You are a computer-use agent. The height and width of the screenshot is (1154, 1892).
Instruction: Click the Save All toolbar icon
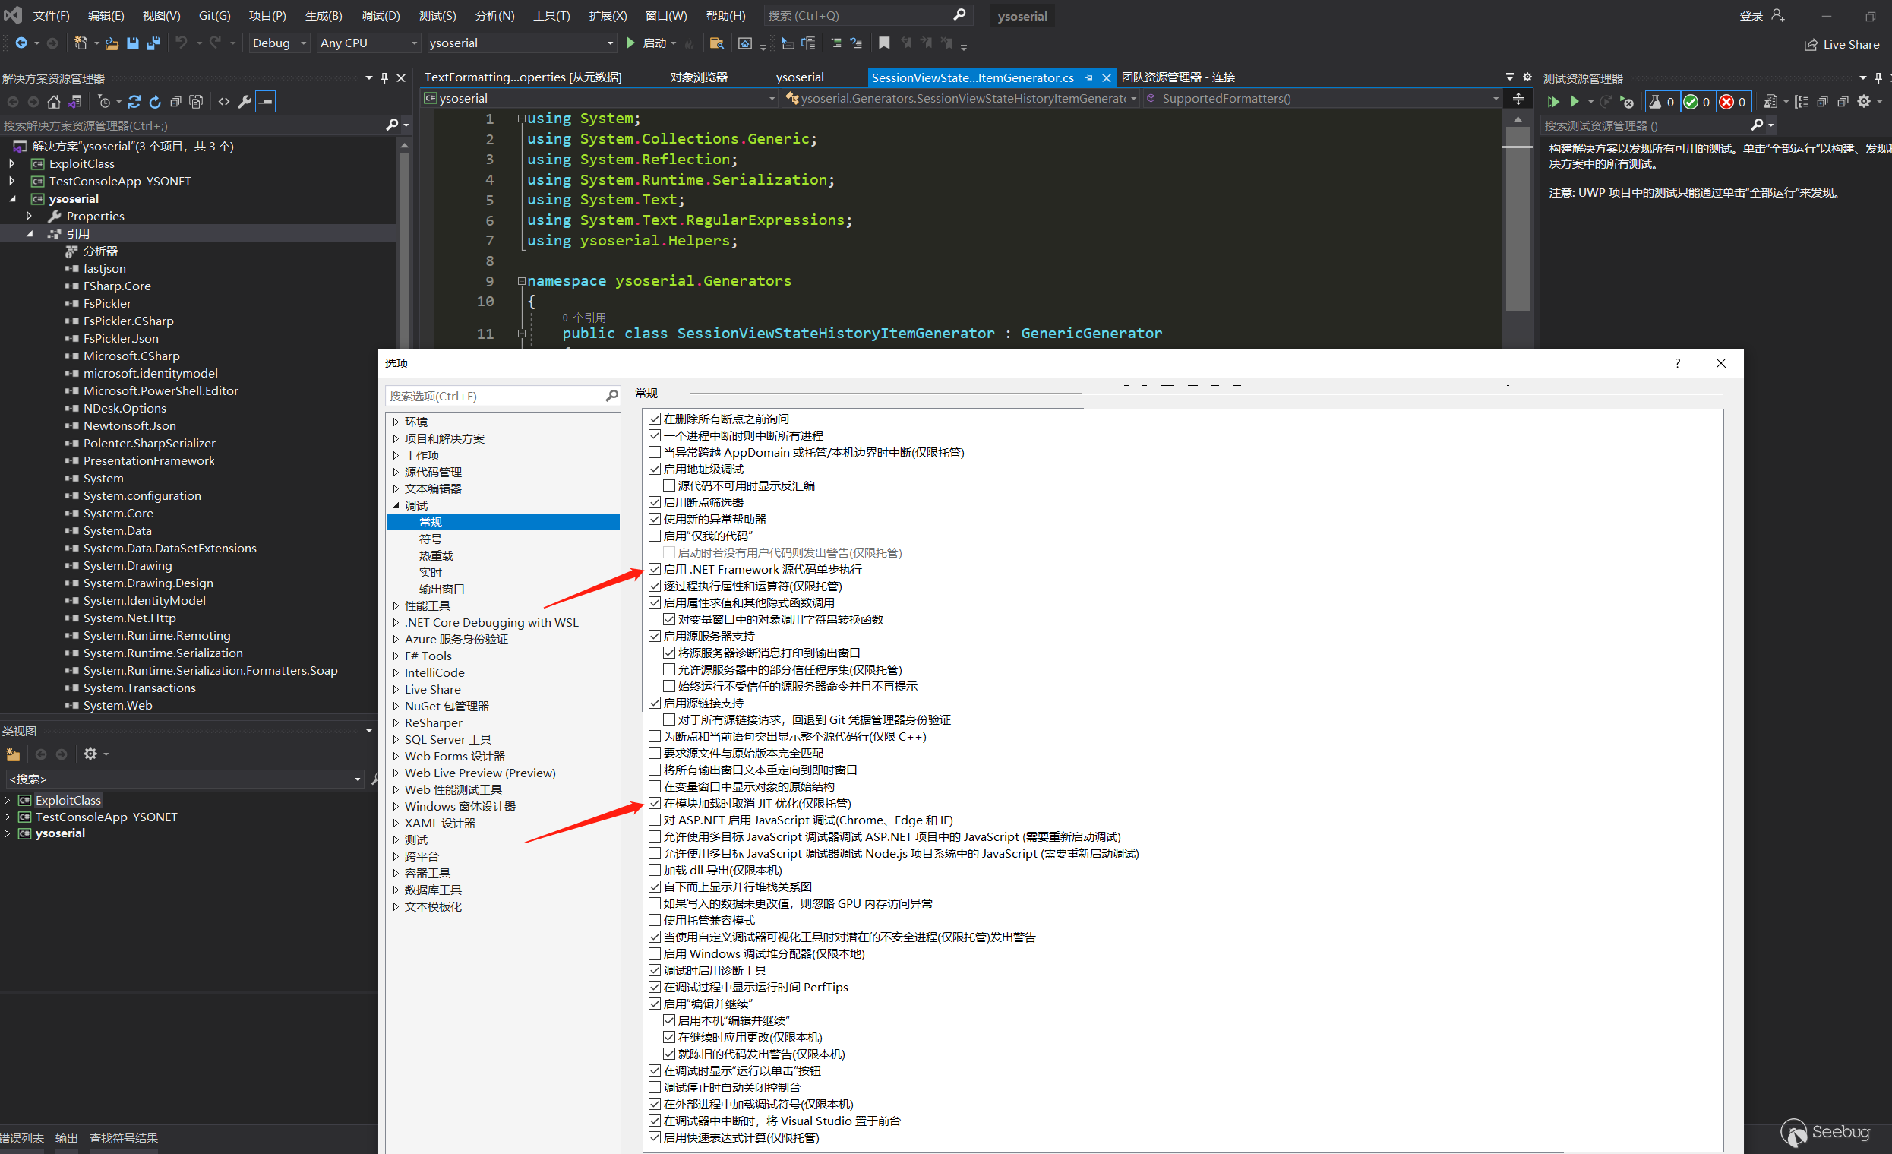[153, 43]
